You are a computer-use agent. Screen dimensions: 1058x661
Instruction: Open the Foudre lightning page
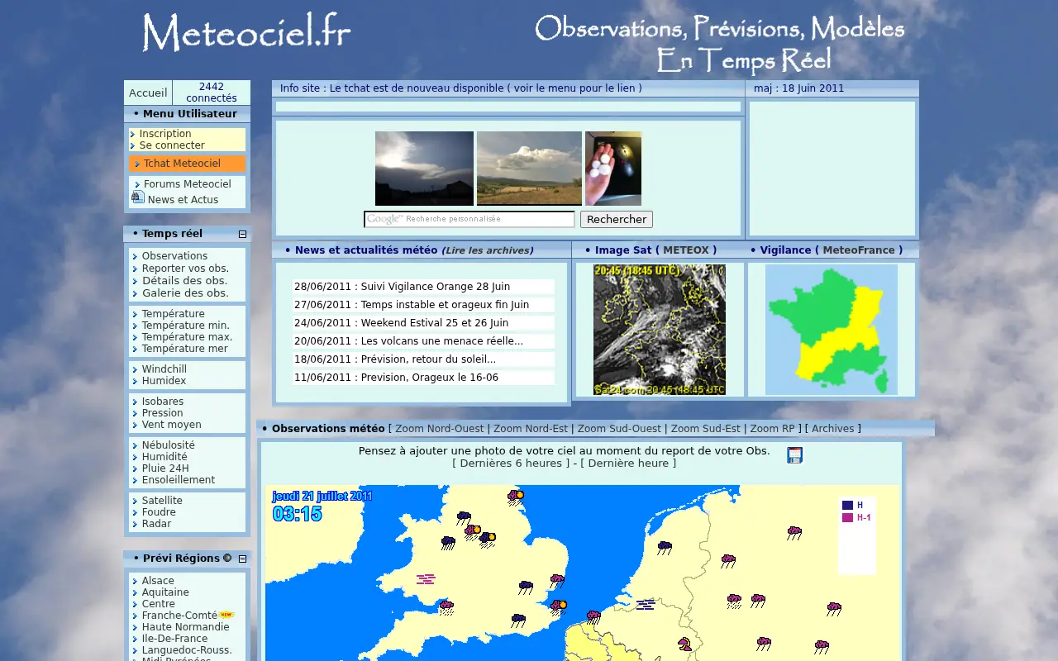pyautogui.click(x=159, y=512)
